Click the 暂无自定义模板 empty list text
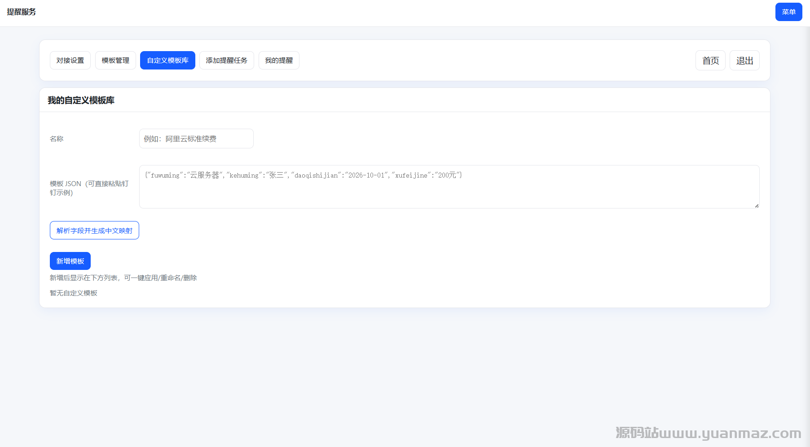 74,293
